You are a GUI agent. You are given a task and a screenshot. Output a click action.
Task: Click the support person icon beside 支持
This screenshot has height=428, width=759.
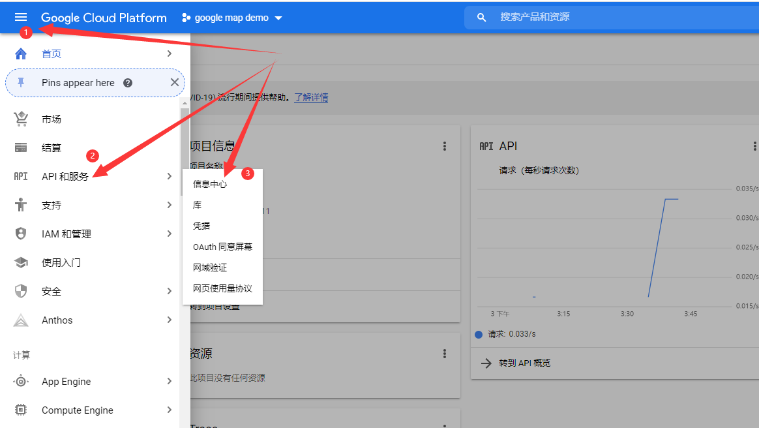click(x=21, y=205)
